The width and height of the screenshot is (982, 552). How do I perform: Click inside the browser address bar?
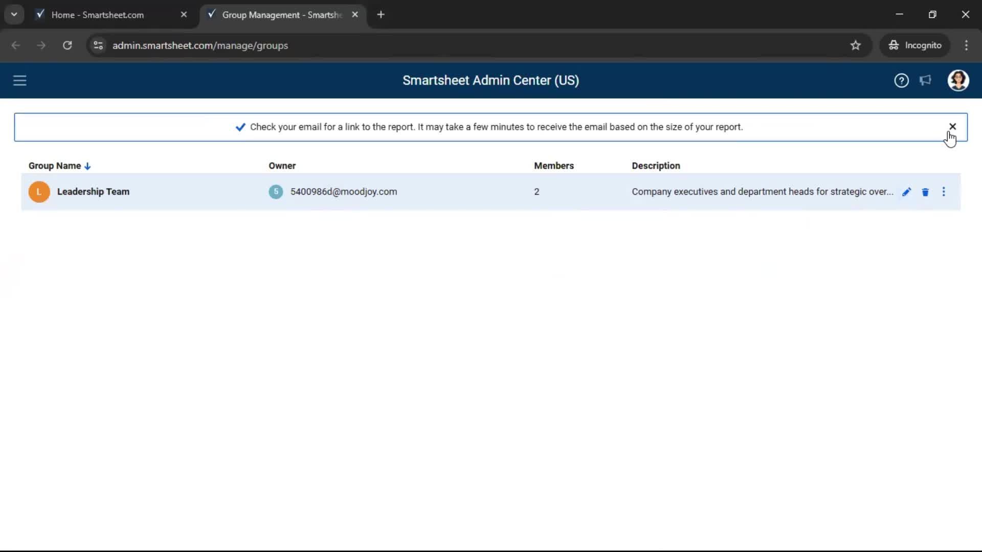coord(307,45)
